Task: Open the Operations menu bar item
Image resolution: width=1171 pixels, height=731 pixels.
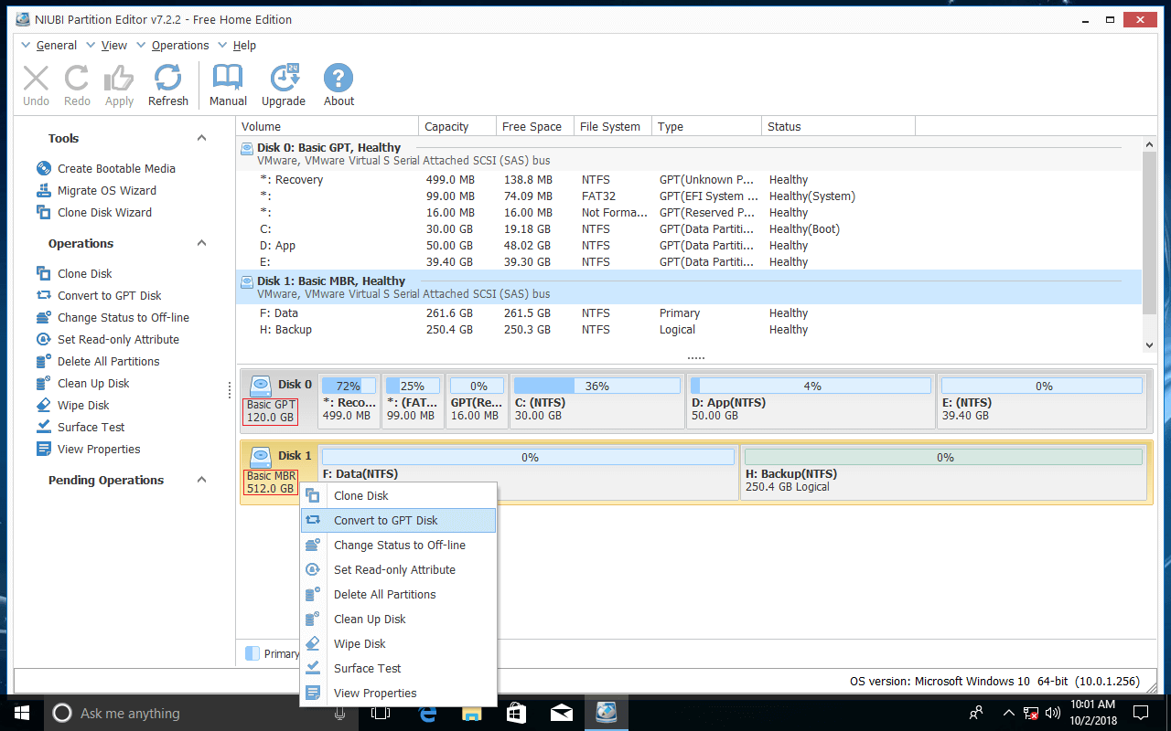Action: click(x=179, y=45)
